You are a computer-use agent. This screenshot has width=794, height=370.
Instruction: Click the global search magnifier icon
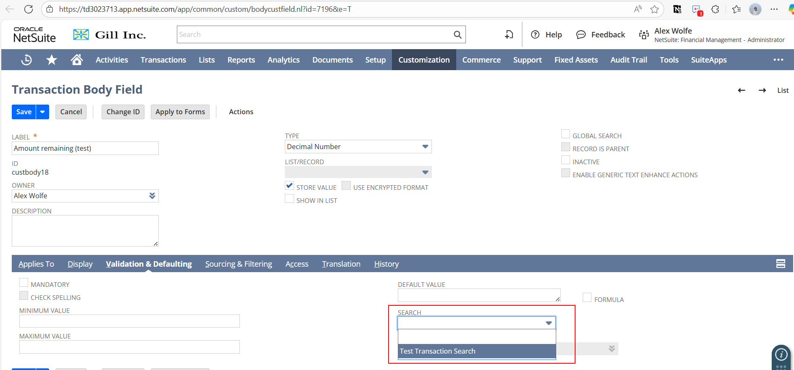[457, 34]
